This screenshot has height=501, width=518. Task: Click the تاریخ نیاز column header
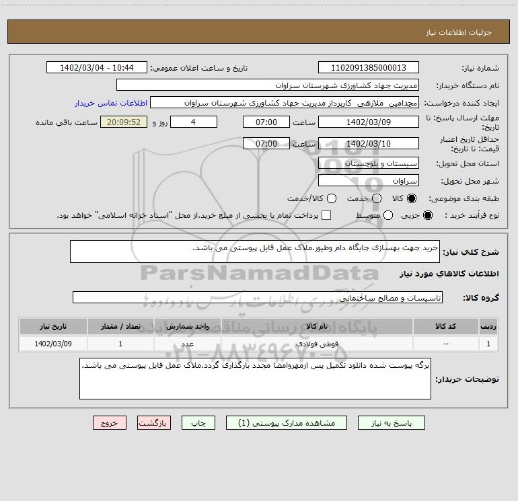point(53,326)
